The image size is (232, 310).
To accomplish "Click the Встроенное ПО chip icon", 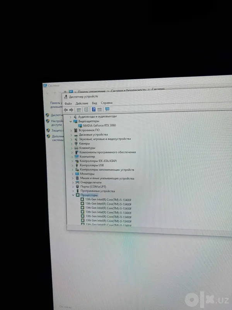I will pyautogui.click(x=76, y=130).
